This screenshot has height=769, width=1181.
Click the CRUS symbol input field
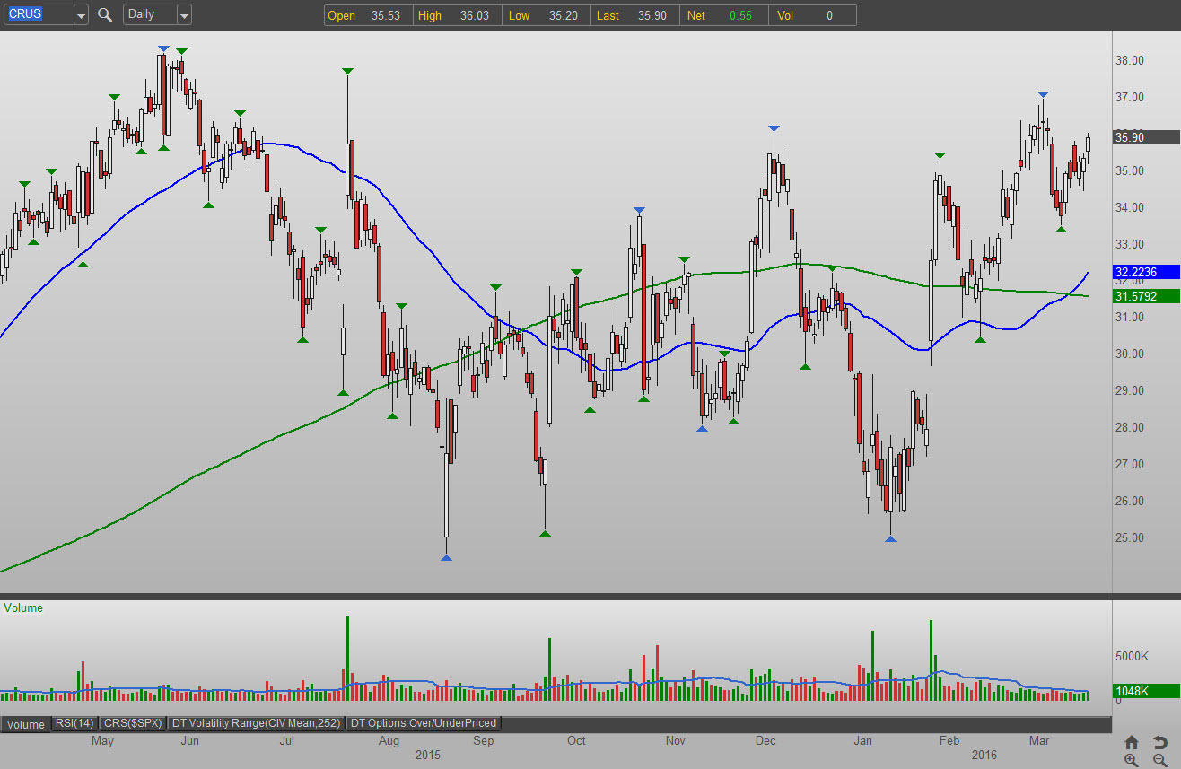(39, 15)
